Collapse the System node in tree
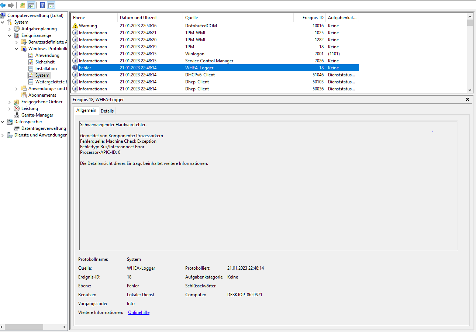Screen dimensions: 476x332 (3, 22)
